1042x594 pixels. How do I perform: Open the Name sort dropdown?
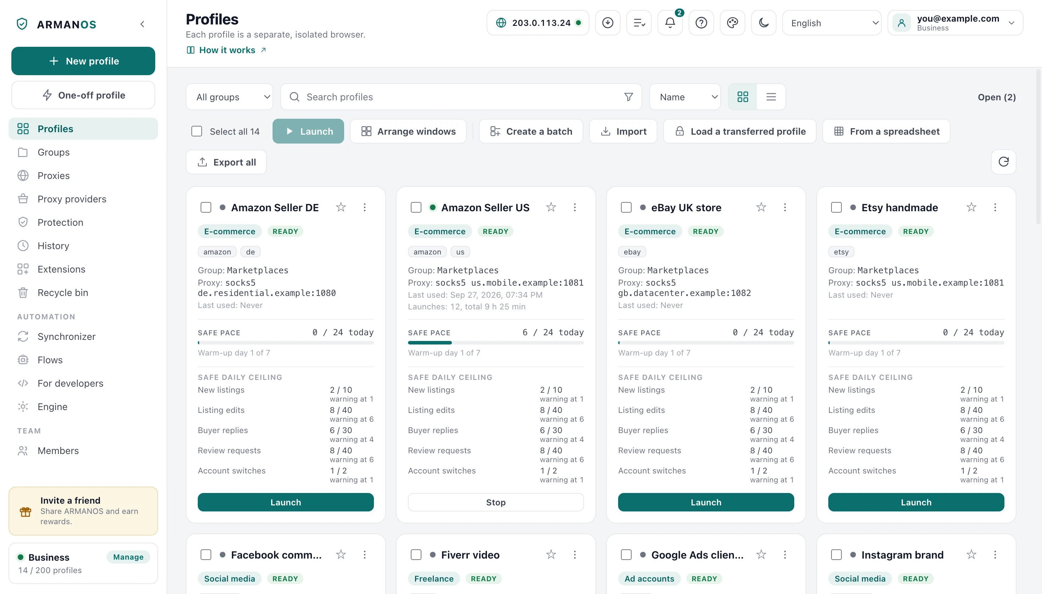click(x=685, y=97)
